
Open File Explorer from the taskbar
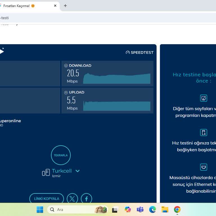tap(165, 210)
